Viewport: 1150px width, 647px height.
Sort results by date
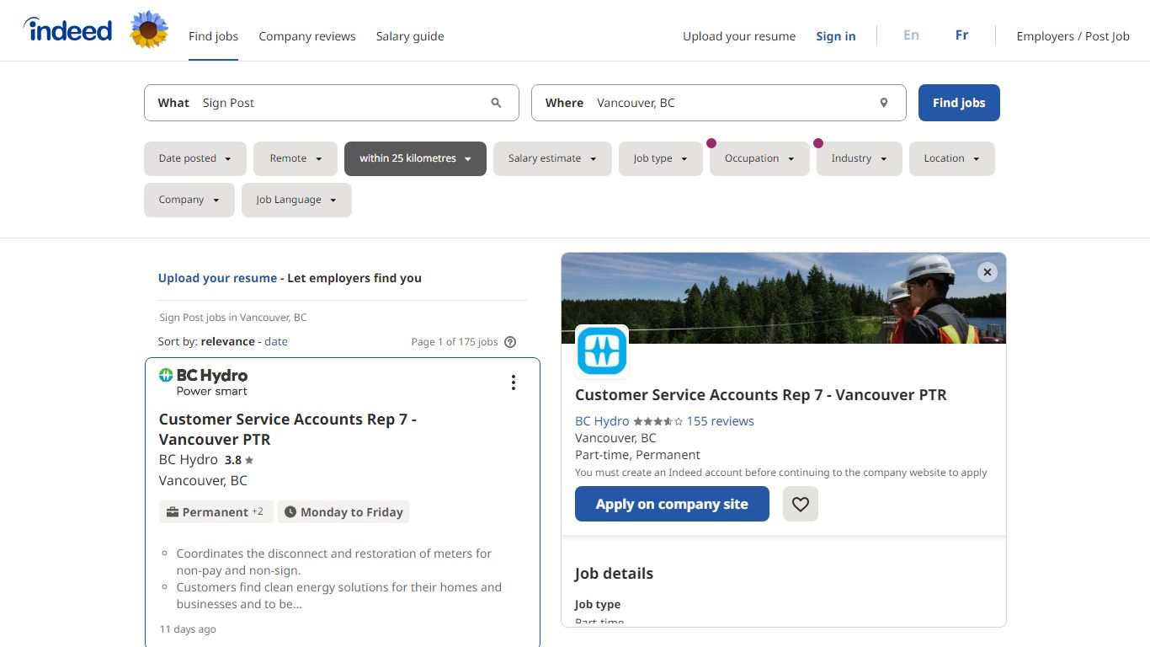[276, 341]
